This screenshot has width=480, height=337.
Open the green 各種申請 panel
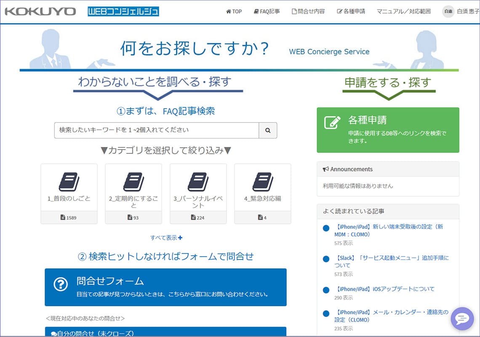point(388,130)
